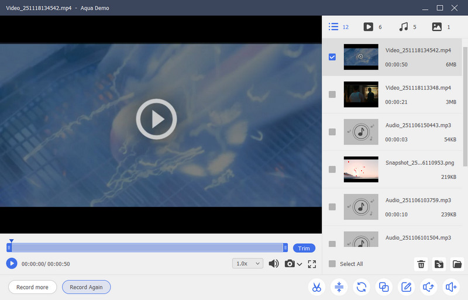Check the Audio_251106101504.mp3 checkbox

332,244
